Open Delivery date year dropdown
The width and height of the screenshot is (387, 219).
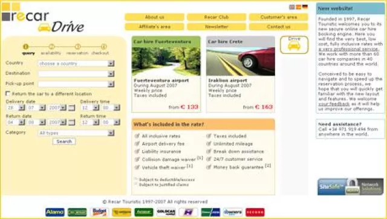57,108
